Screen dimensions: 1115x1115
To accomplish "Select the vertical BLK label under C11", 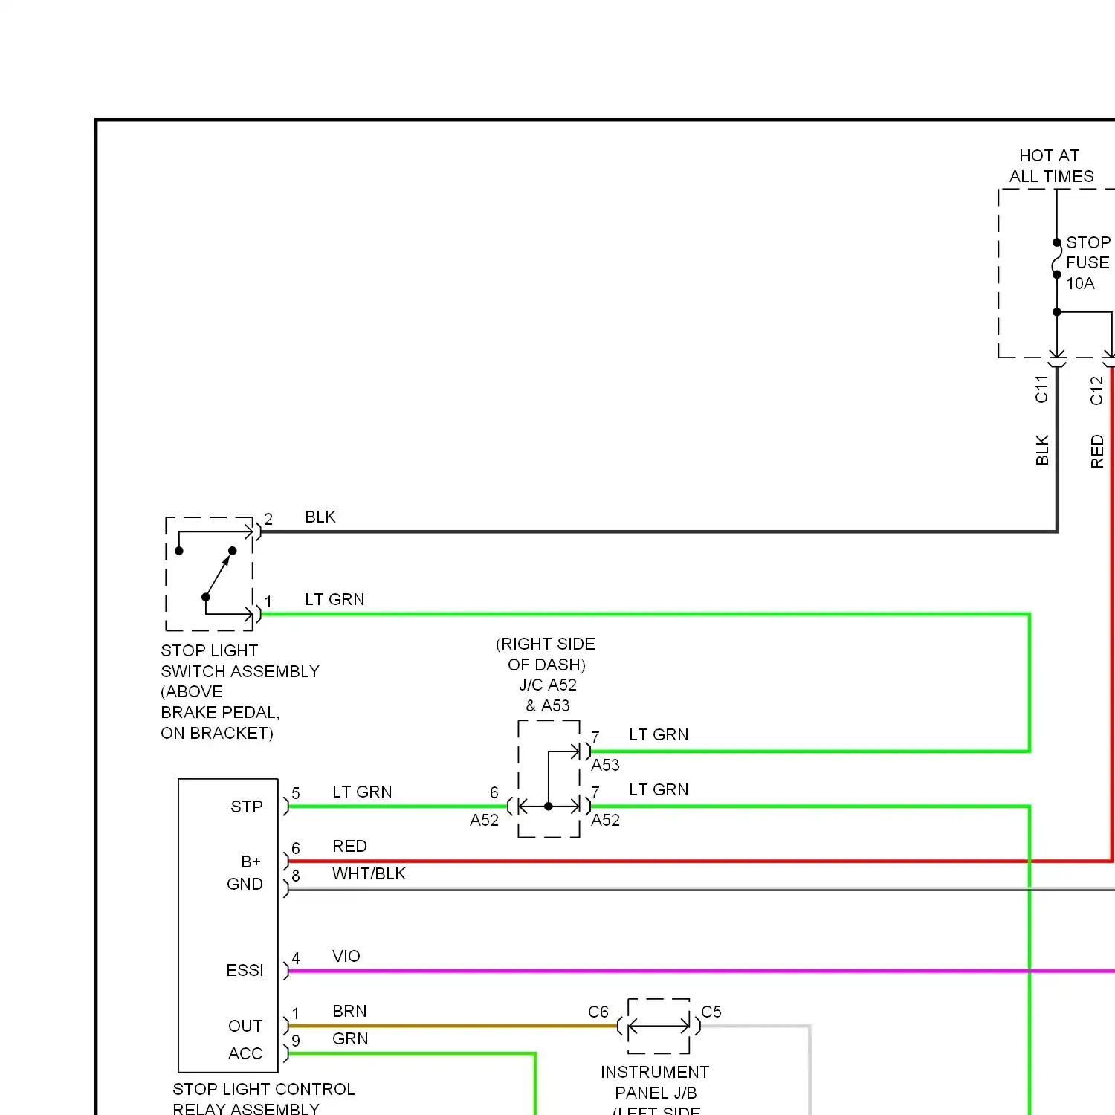I will tap(1041, 450).
